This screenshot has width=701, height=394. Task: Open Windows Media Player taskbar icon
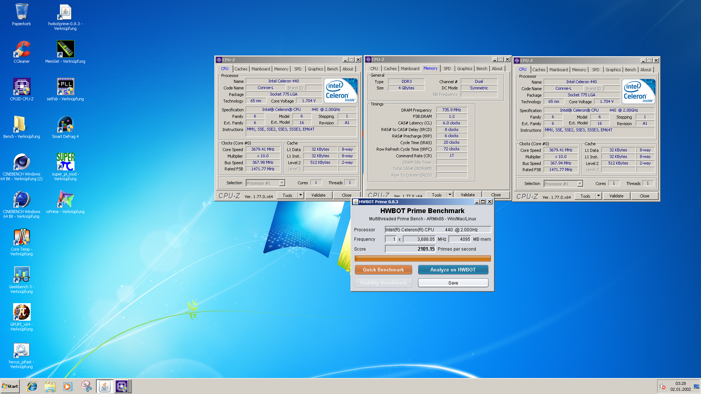[x=68, y=386]
